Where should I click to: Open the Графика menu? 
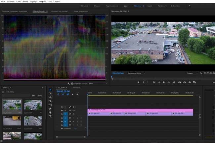click(x=42, y=2)
